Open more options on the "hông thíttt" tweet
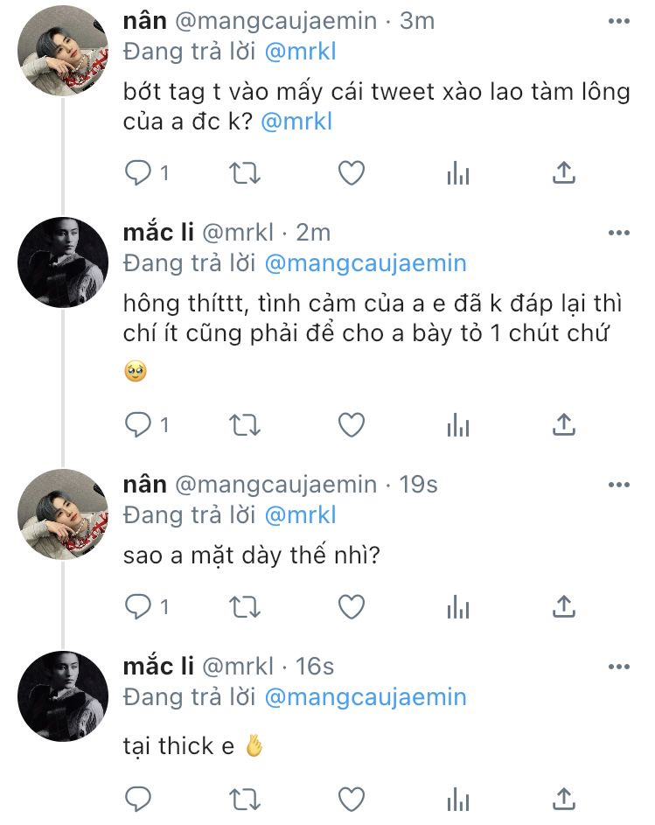 618,233
